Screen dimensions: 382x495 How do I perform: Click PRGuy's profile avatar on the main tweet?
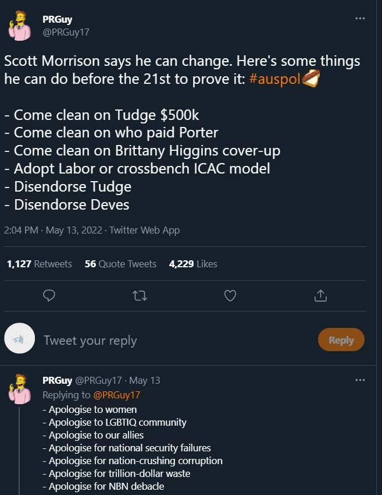click(19, 26)
